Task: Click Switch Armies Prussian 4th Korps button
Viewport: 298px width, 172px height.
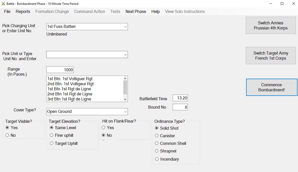Action: (x=271, y=25)
